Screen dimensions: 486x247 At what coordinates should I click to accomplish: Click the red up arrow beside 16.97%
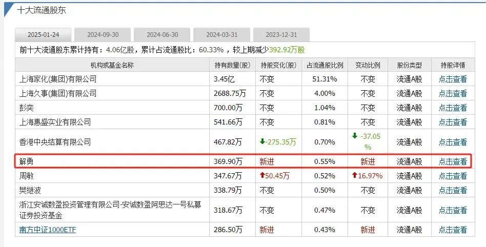[x=355, y=175]
